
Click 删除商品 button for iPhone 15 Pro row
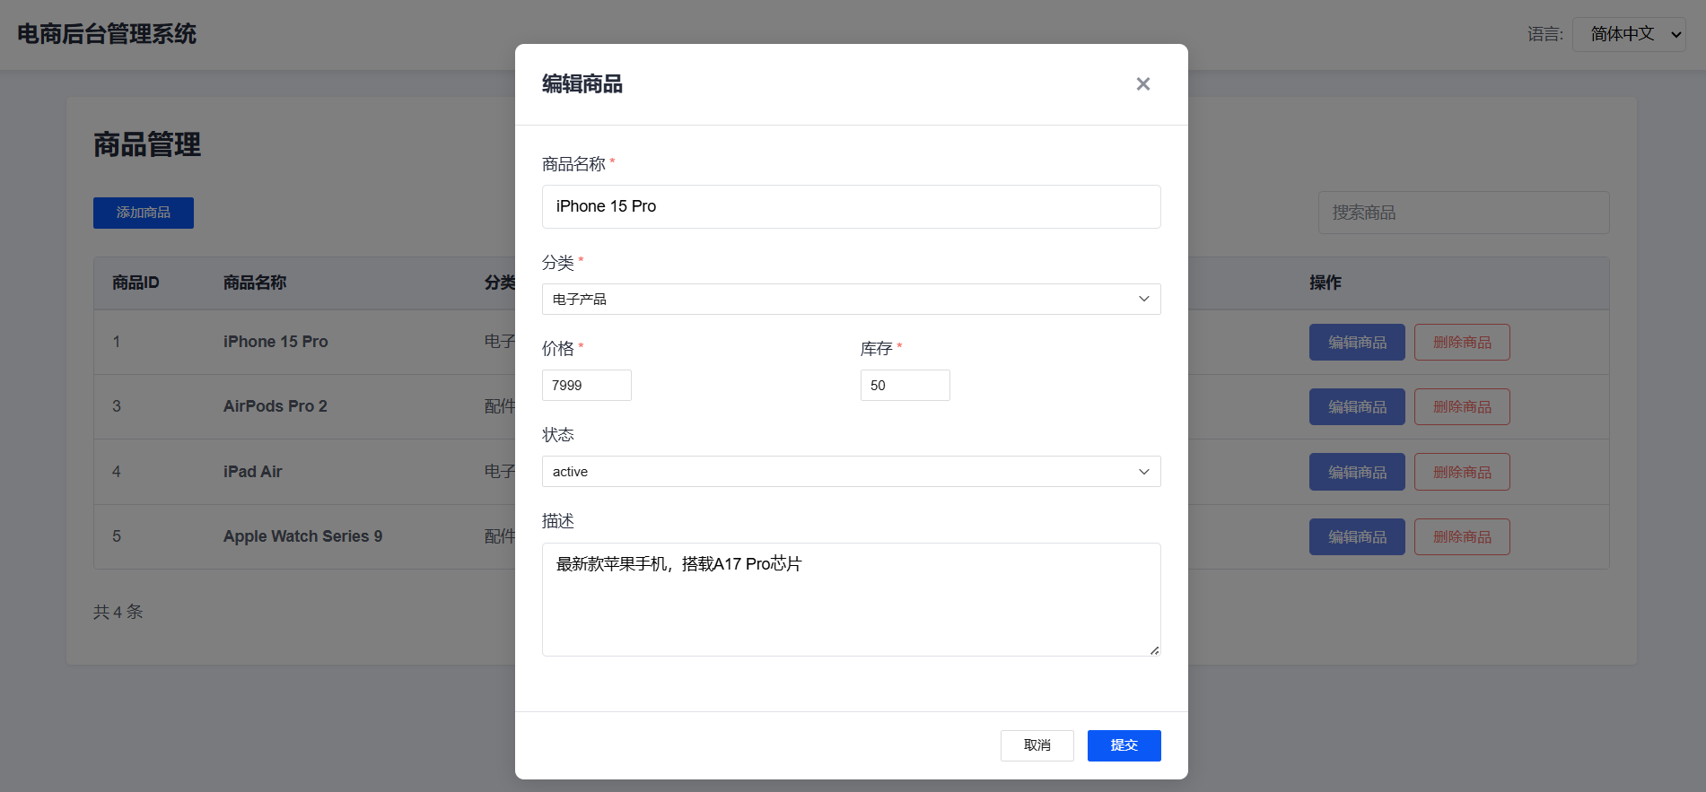[x=1462, y=342]
